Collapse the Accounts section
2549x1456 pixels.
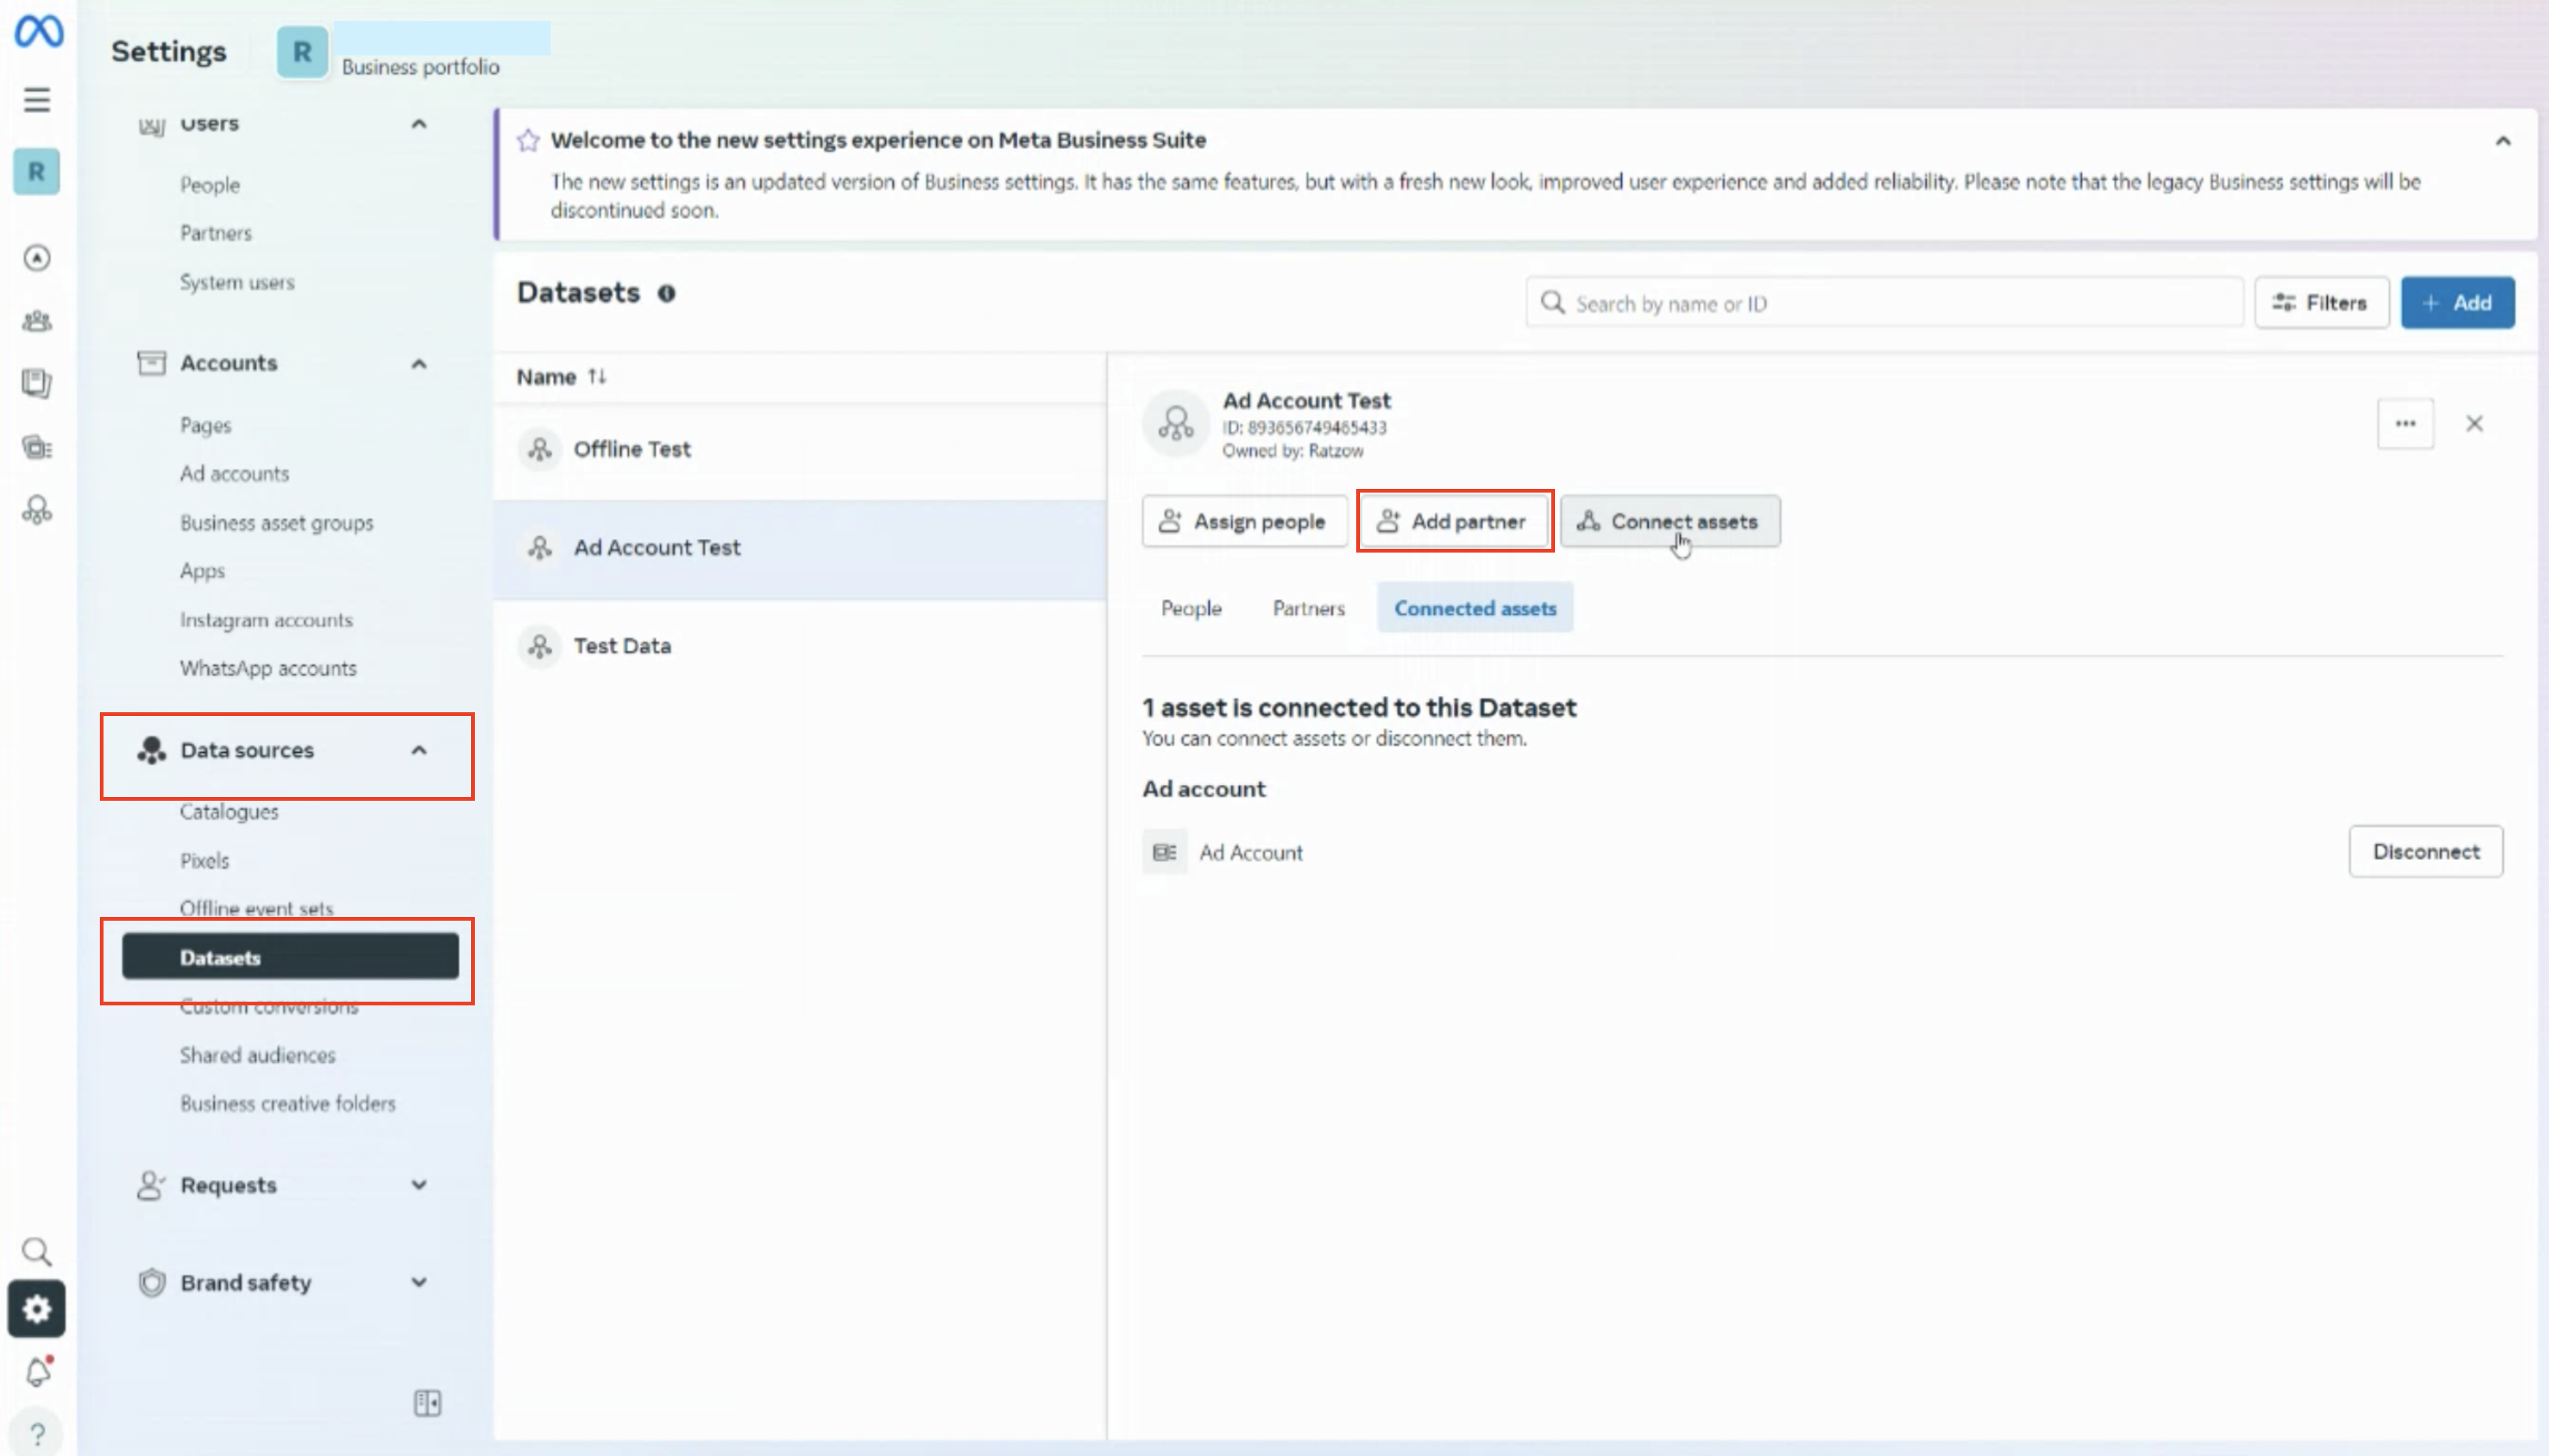point(419,364)
